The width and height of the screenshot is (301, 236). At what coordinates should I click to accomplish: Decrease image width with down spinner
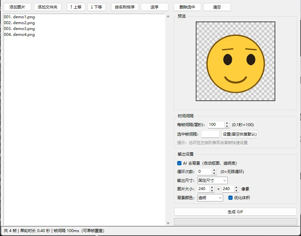click(212, 190)
